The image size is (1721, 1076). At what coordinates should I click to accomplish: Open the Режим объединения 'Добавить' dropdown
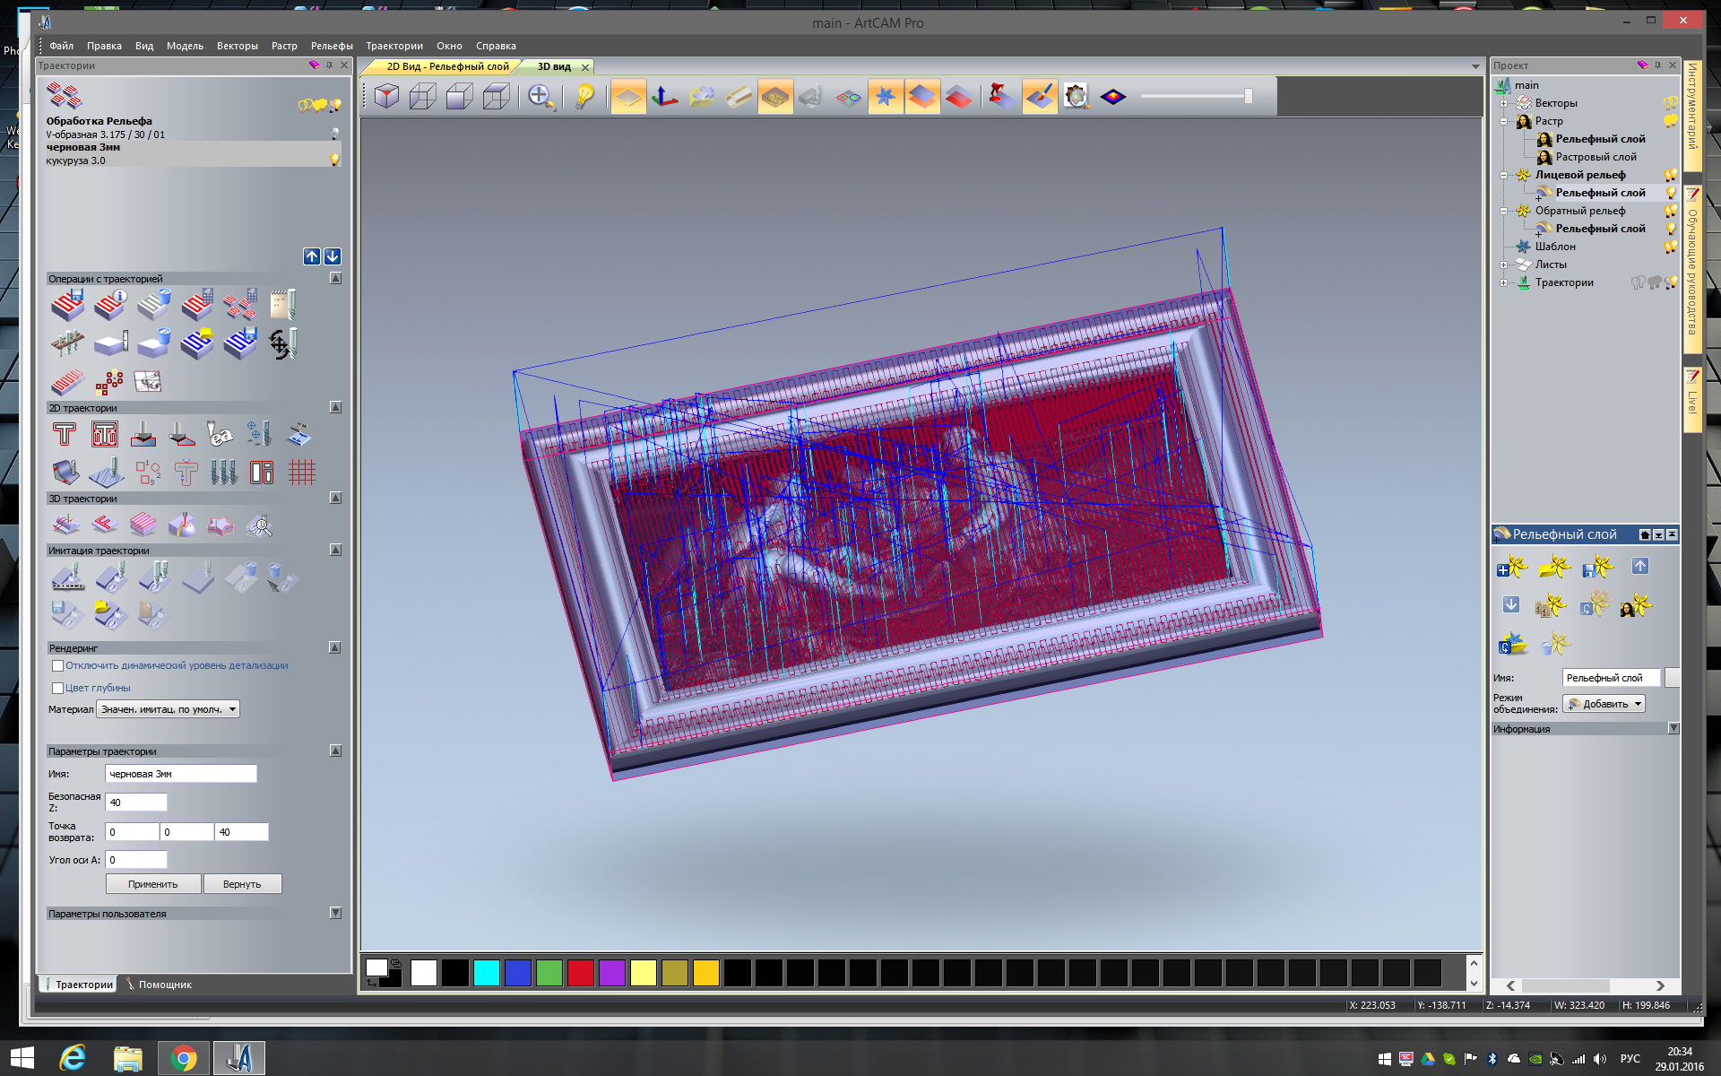(1604, 704)
